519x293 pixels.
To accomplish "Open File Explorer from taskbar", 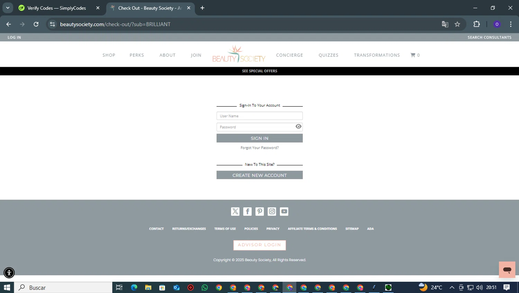I will point(148,287).
